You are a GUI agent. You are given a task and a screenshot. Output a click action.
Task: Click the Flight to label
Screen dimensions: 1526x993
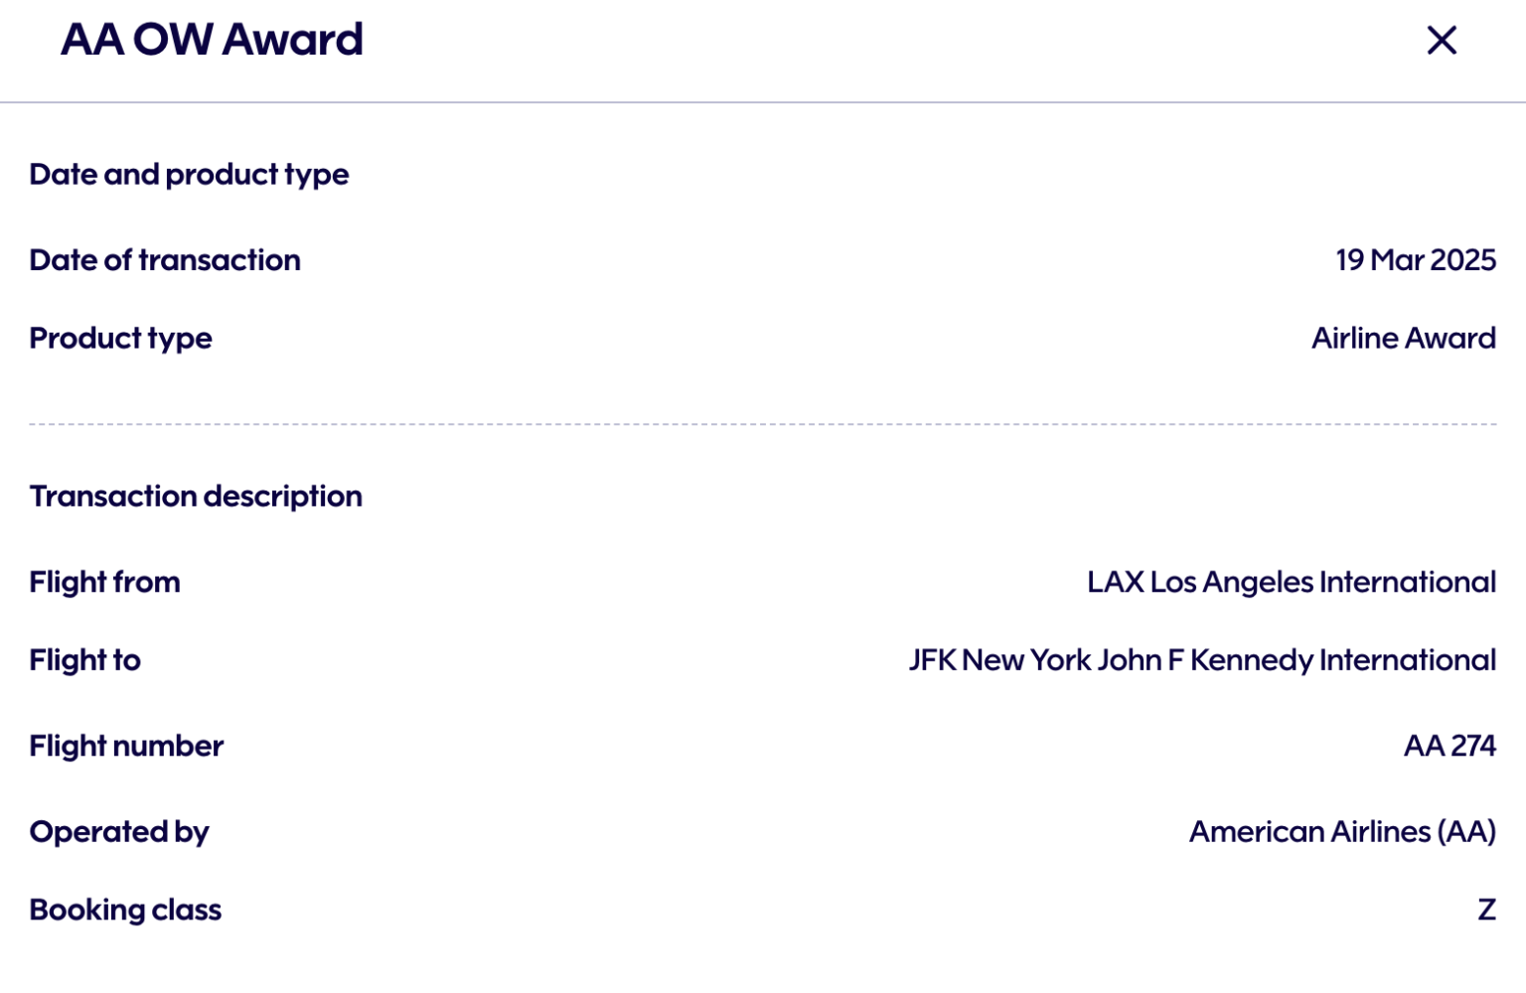click(84, 660)
